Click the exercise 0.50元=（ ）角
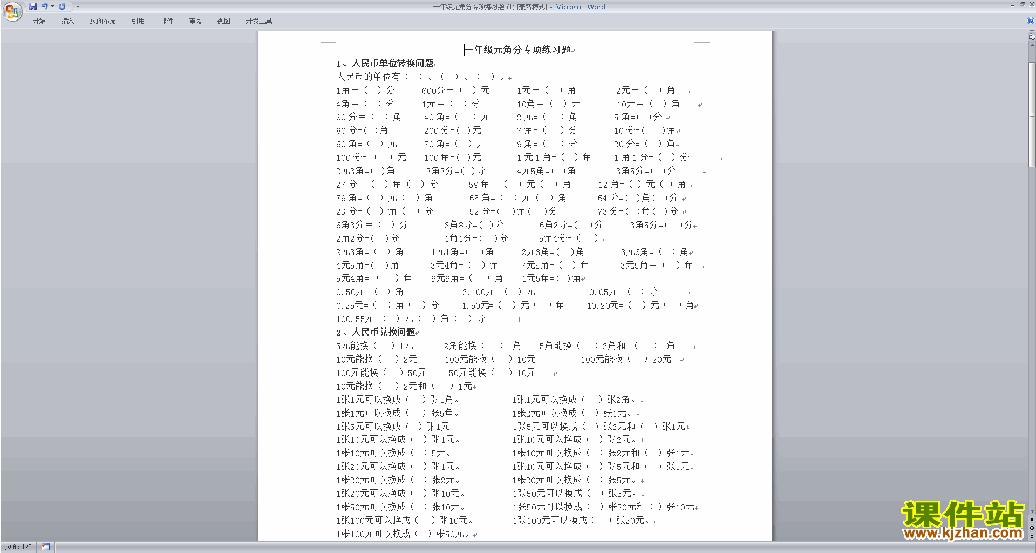This screenshot has width=1036, height=553. [x=370, y=292]
